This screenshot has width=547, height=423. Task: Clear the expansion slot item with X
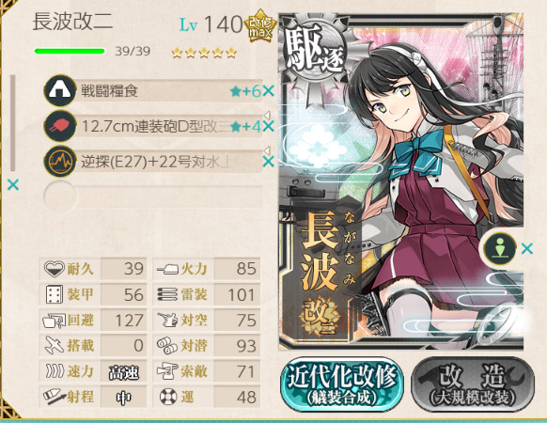(x=526, y=249)
